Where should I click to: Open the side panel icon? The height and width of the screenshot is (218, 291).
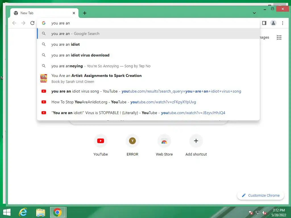click(x=264, y=23)
